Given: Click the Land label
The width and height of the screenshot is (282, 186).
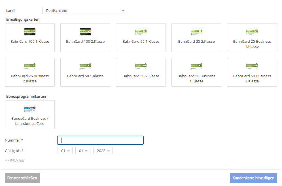Looking at the screenshot, I should tap(10, 10).
